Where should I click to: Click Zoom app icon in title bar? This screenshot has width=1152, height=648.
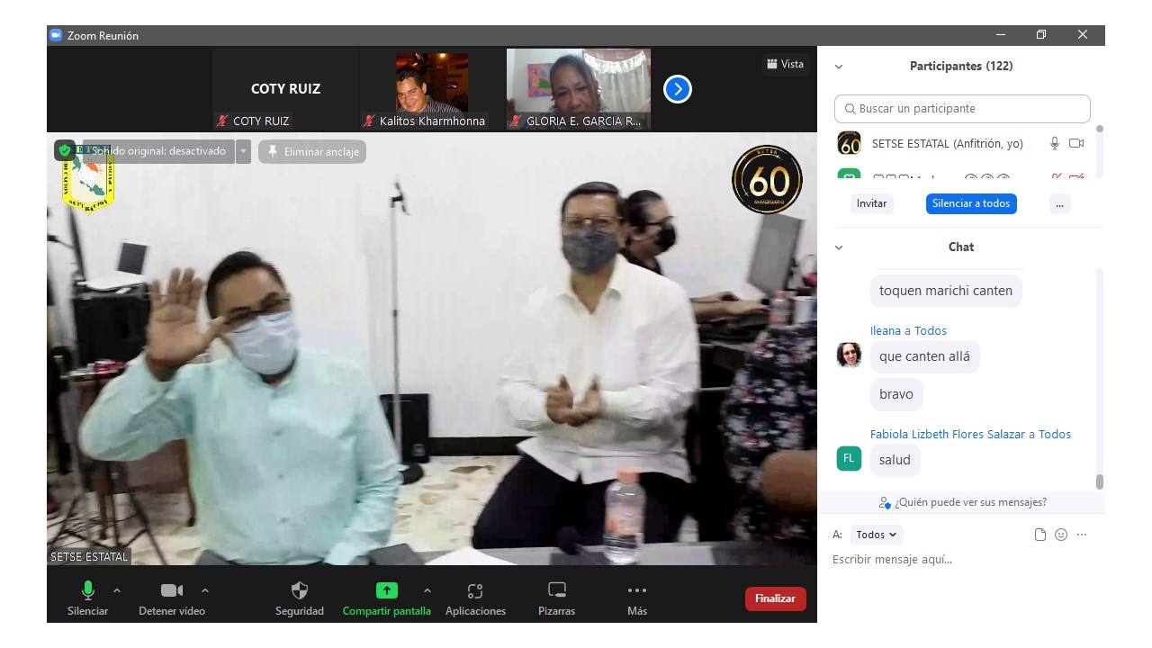(56, 35)
